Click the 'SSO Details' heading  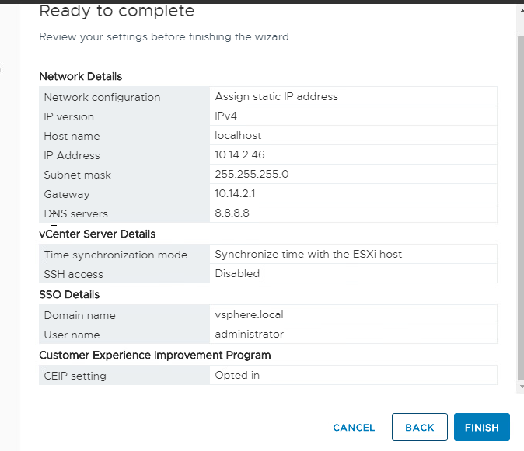tap(69, 294)
